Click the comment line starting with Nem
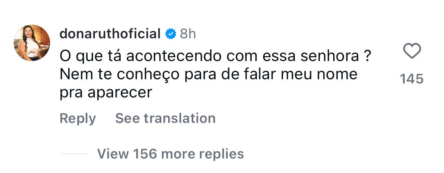This screenshot has height=173, width=444. (x=208, y=74)
